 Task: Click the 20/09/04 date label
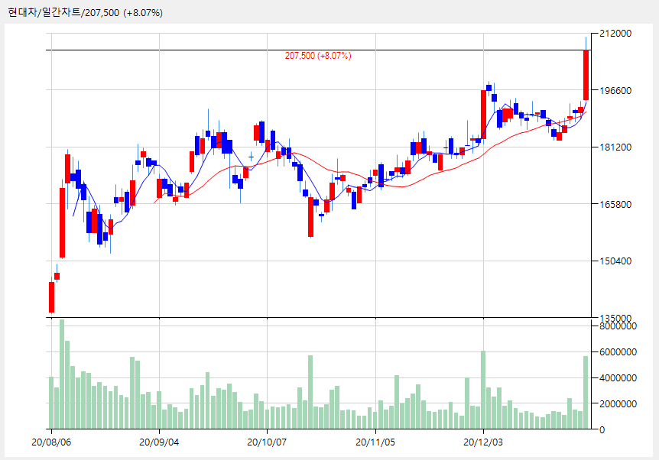pos(159,442)
